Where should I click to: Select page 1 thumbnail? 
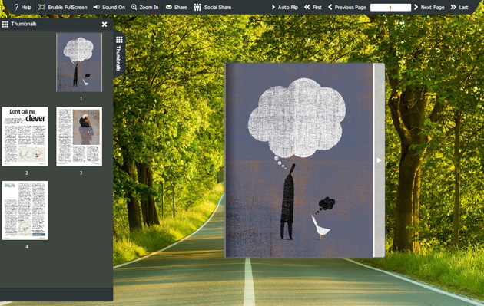click(79, 63)
